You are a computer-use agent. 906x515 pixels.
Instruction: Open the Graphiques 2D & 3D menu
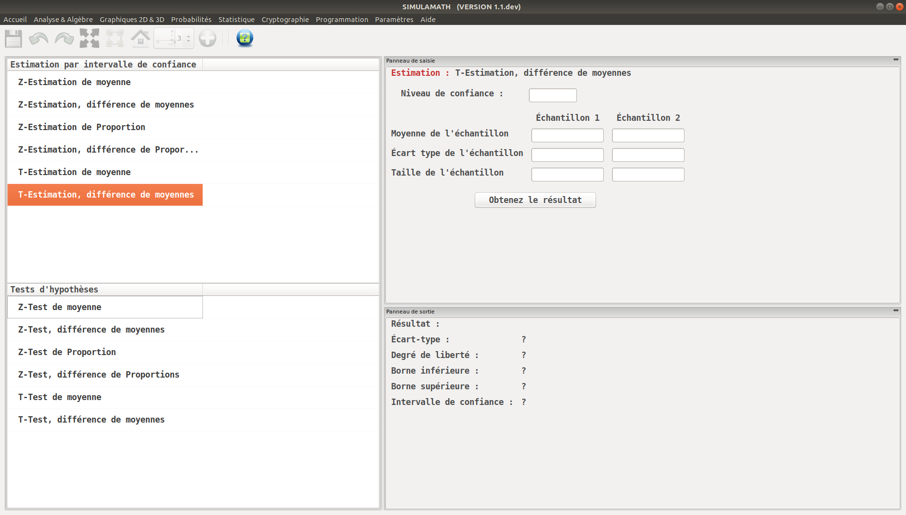pyautogui.click(x=132, y=20)
